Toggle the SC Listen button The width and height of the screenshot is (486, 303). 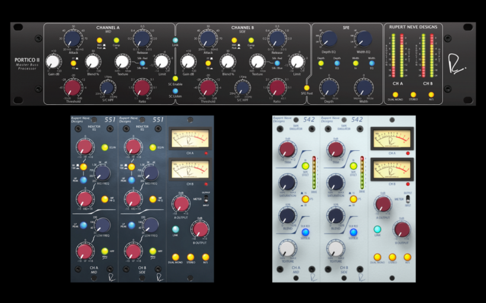click(x=175, y=91)
